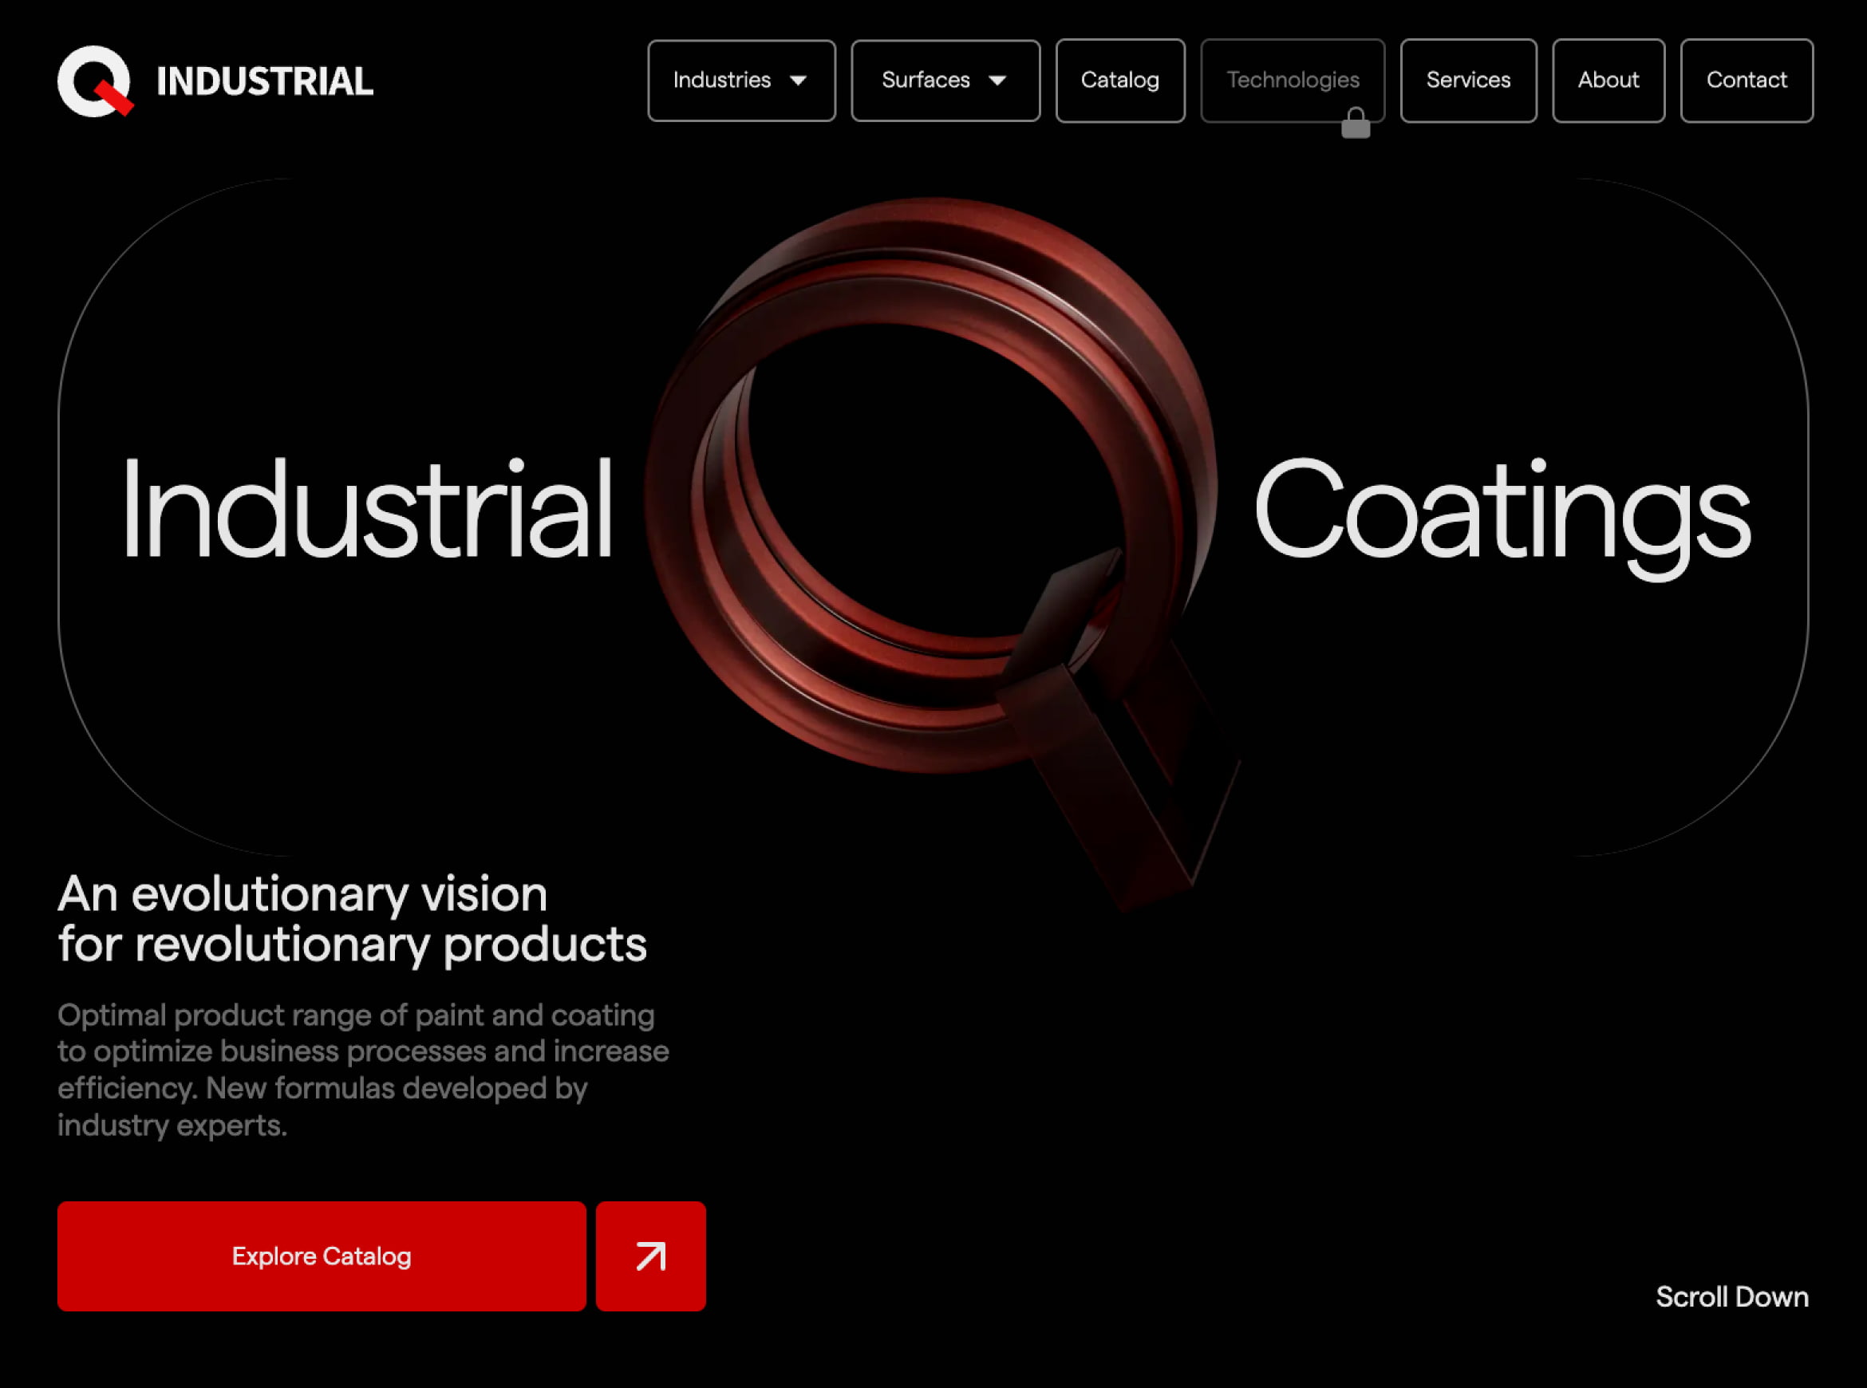This screenshot has width=1867, height=1388.
Task: Click the red arrow button beside Explore Catalog
Action: (651, 1256)
